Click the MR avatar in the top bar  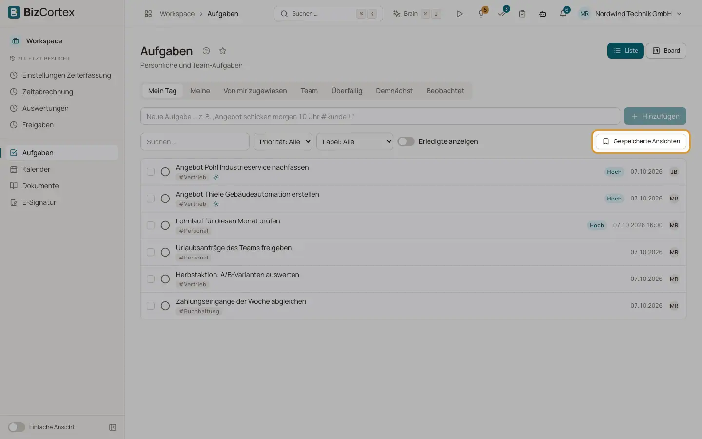(585, 14)
